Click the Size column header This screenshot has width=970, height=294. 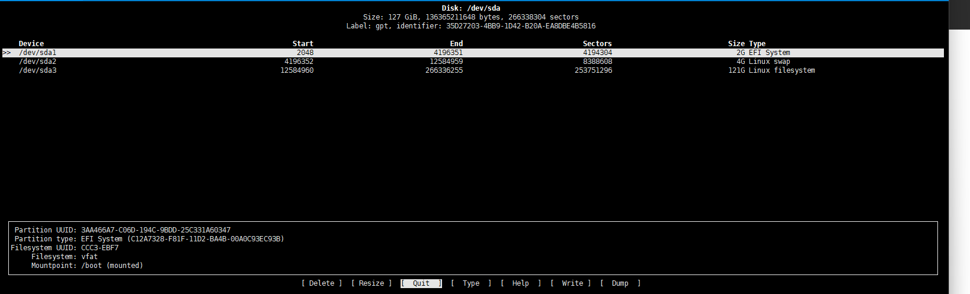pos(737,44)
